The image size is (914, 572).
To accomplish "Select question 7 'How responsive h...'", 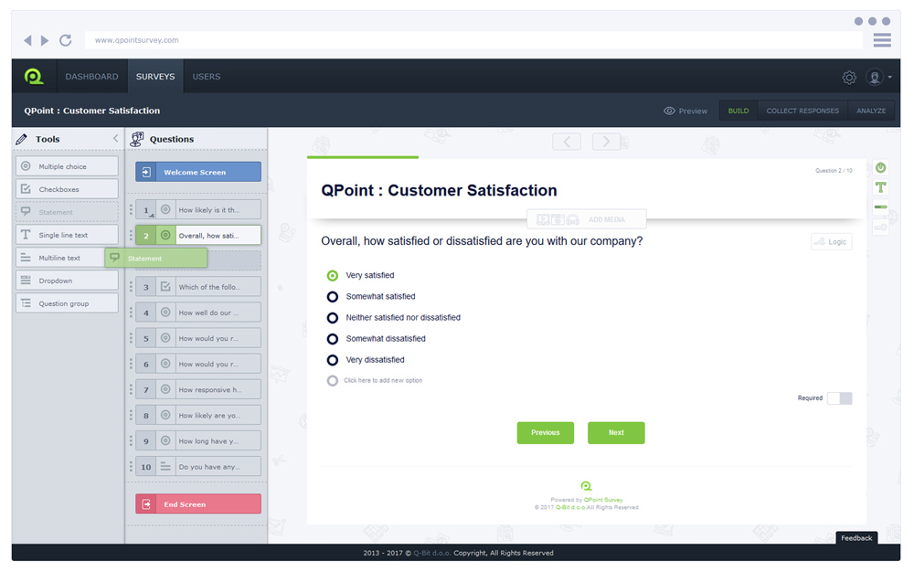I will (198, 389).
